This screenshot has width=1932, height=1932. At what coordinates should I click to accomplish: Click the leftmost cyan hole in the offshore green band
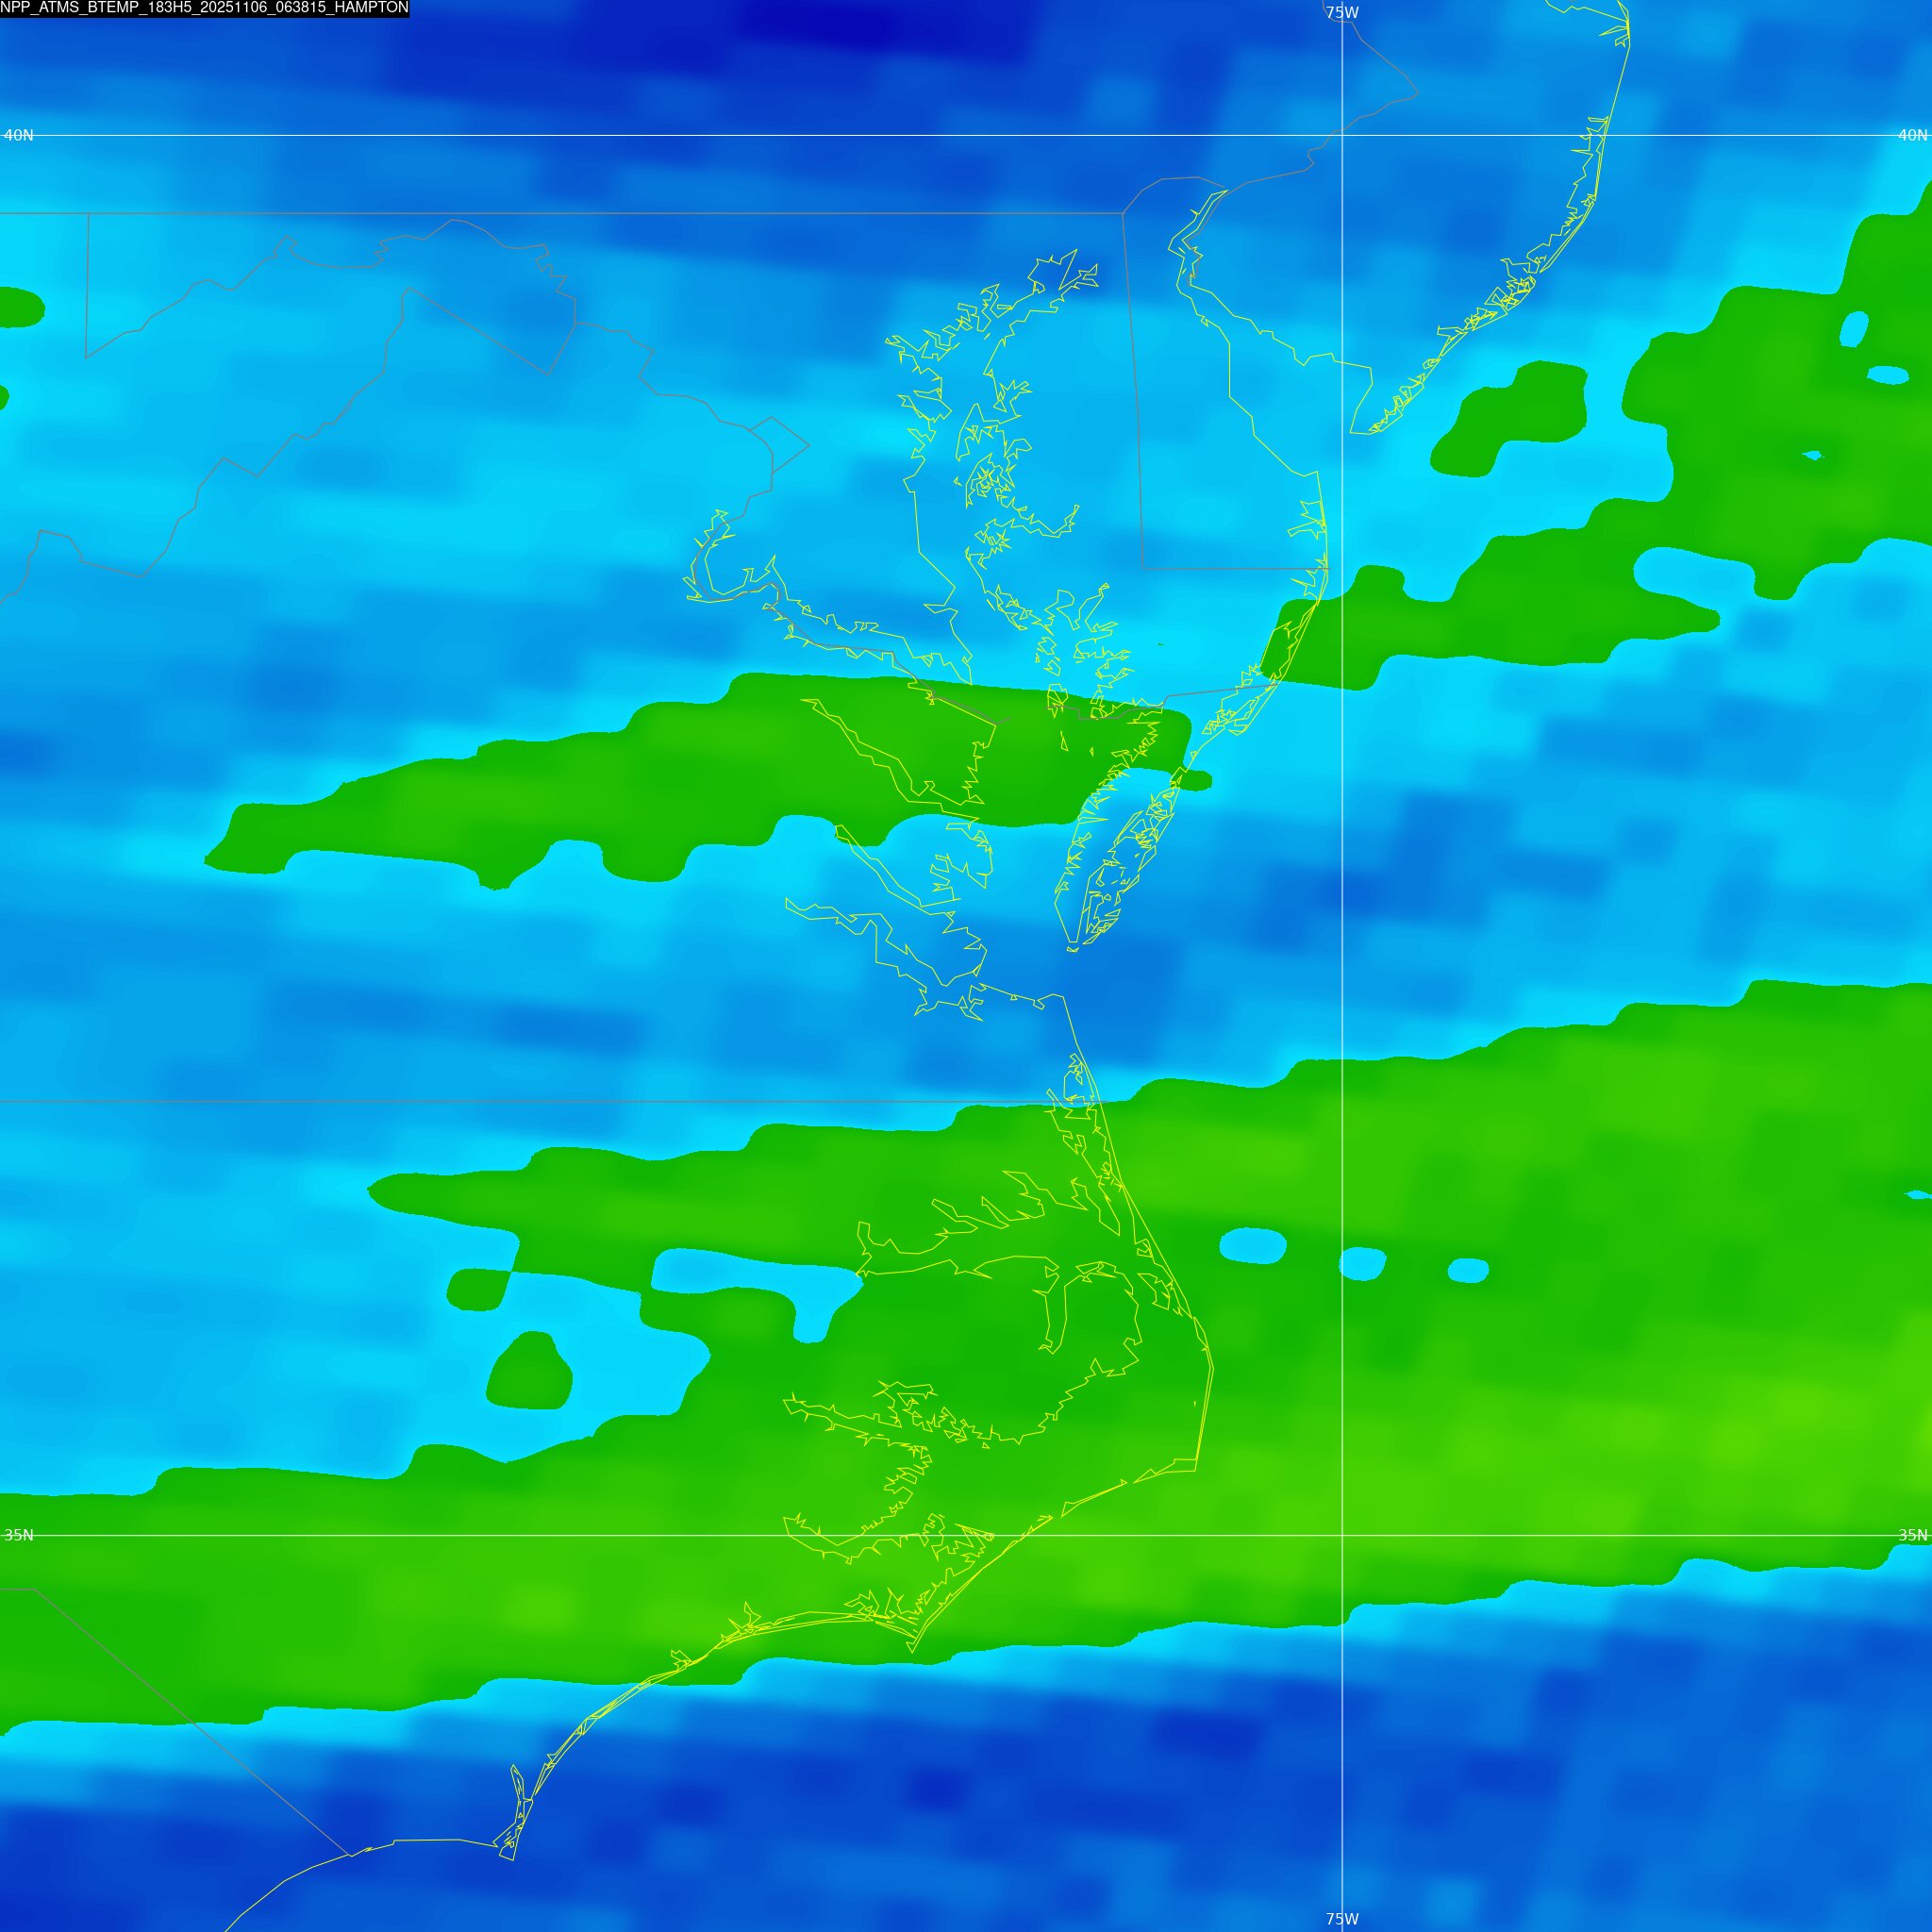tap(1252, 1245)
